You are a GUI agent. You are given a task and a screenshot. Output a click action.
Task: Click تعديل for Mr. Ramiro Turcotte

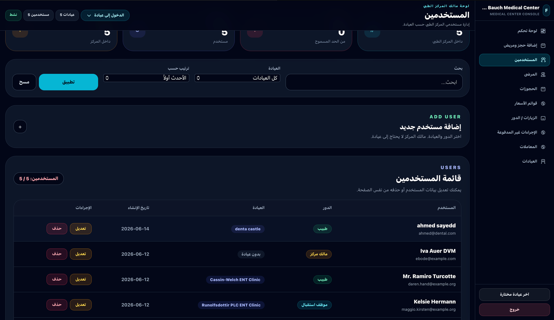click(81, 279)
